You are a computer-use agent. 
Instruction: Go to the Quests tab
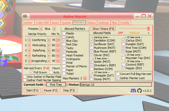coord(66,23)
